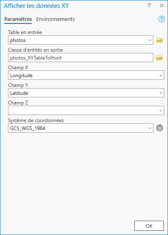Screen dimensions: 168x235
Task: Switch to the Environnements tab
Action: pos(55,19)
